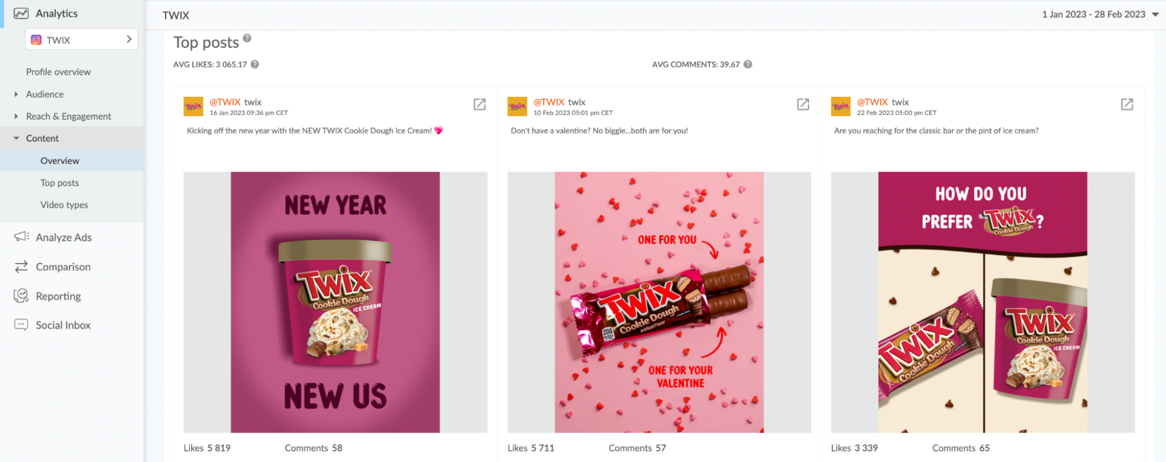Click help icon next to Top posts
Viewport: 1166px width, 462px height.
[x=247, y=38]
